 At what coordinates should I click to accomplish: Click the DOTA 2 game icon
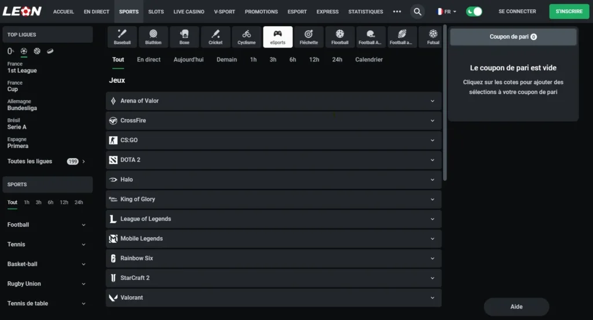[x=113, y=160]
